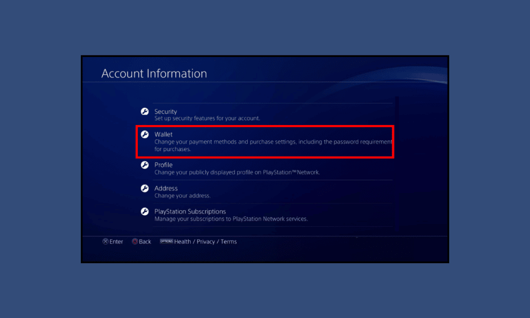Click the wrench icon beside PlayStation Subscriptions
530x318 pixels.
click(x=144, y=212)
